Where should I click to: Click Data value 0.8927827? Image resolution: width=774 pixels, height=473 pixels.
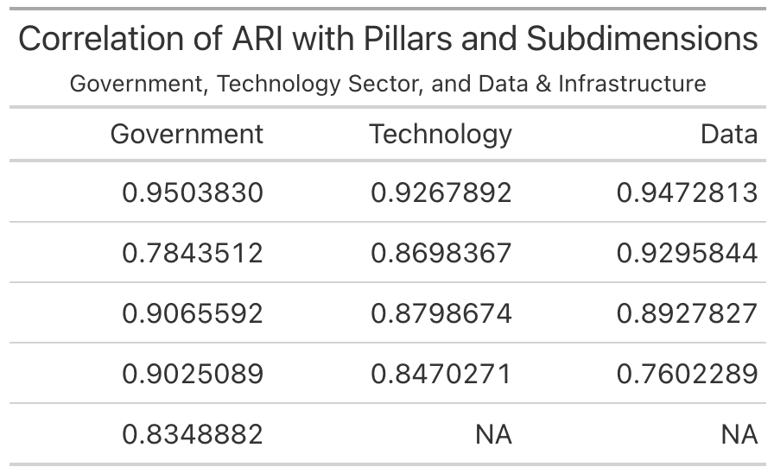pyautogui.click(x=687, y=312)
